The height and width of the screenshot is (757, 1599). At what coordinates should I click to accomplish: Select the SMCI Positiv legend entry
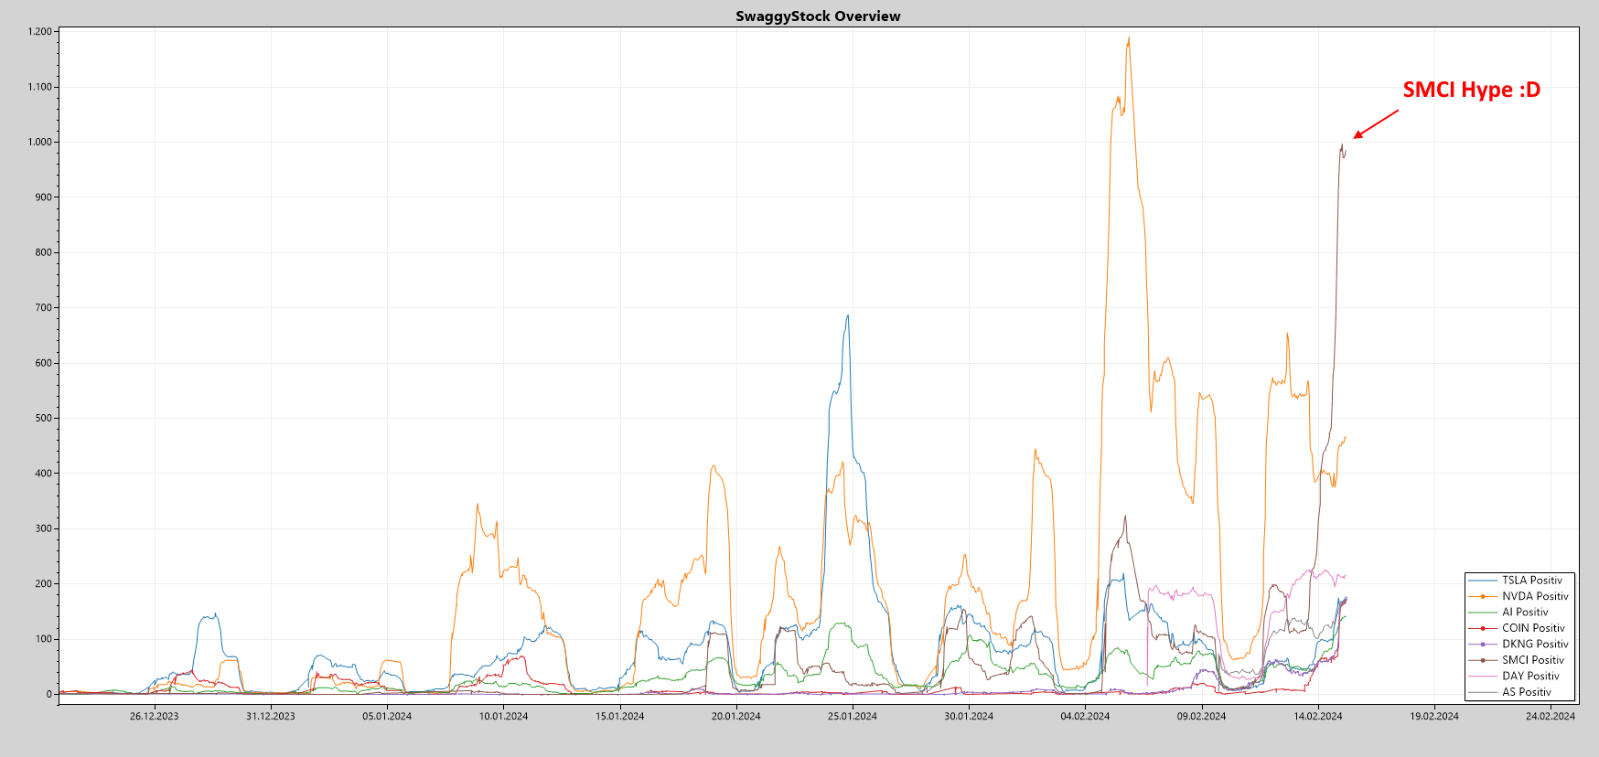coord(1518,660)
